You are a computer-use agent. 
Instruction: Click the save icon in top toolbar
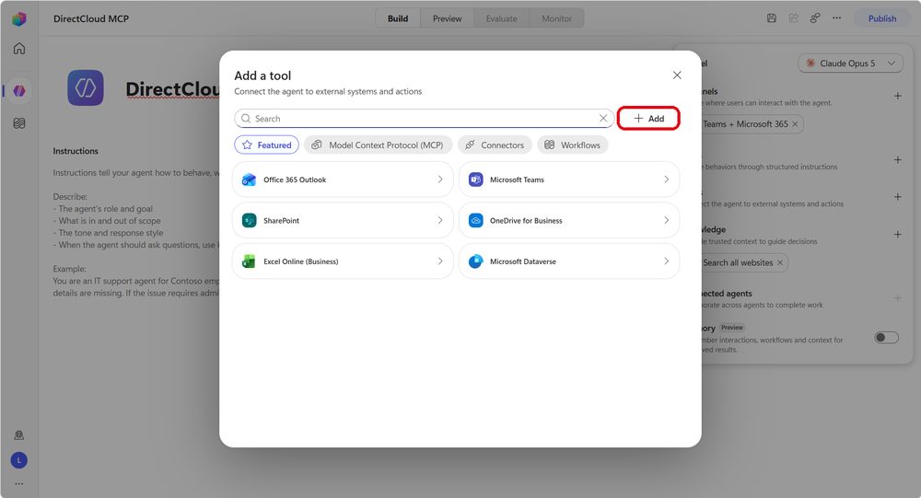[772, 18]
